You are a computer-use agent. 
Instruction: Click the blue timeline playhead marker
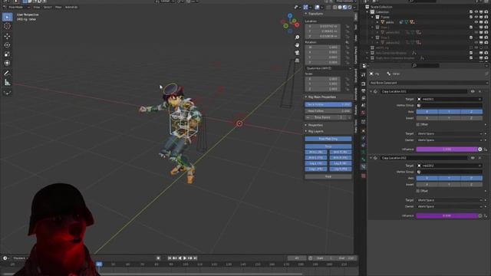click(x=99, y=264)
